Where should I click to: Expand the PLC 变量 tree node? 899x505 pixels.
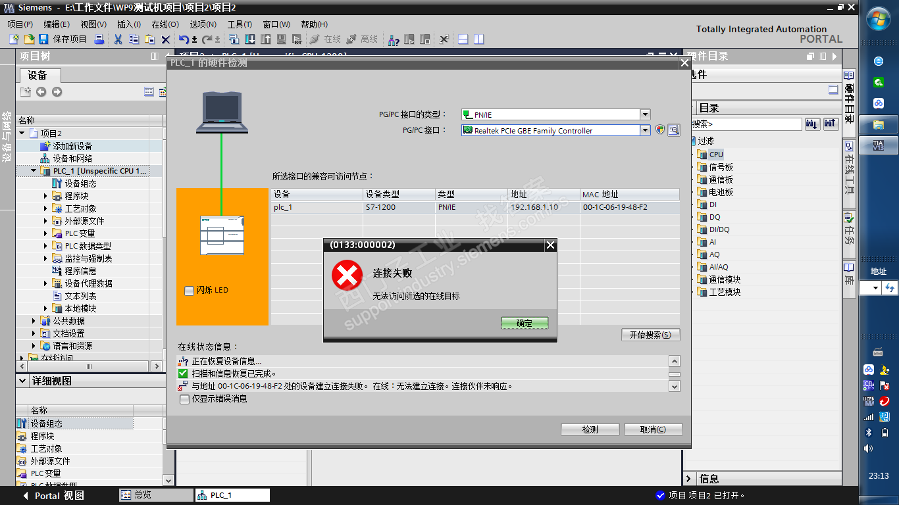[46, 233]
